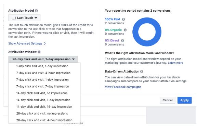Choose 28-day click and visit, no impressions

click(x=44, y=114)
